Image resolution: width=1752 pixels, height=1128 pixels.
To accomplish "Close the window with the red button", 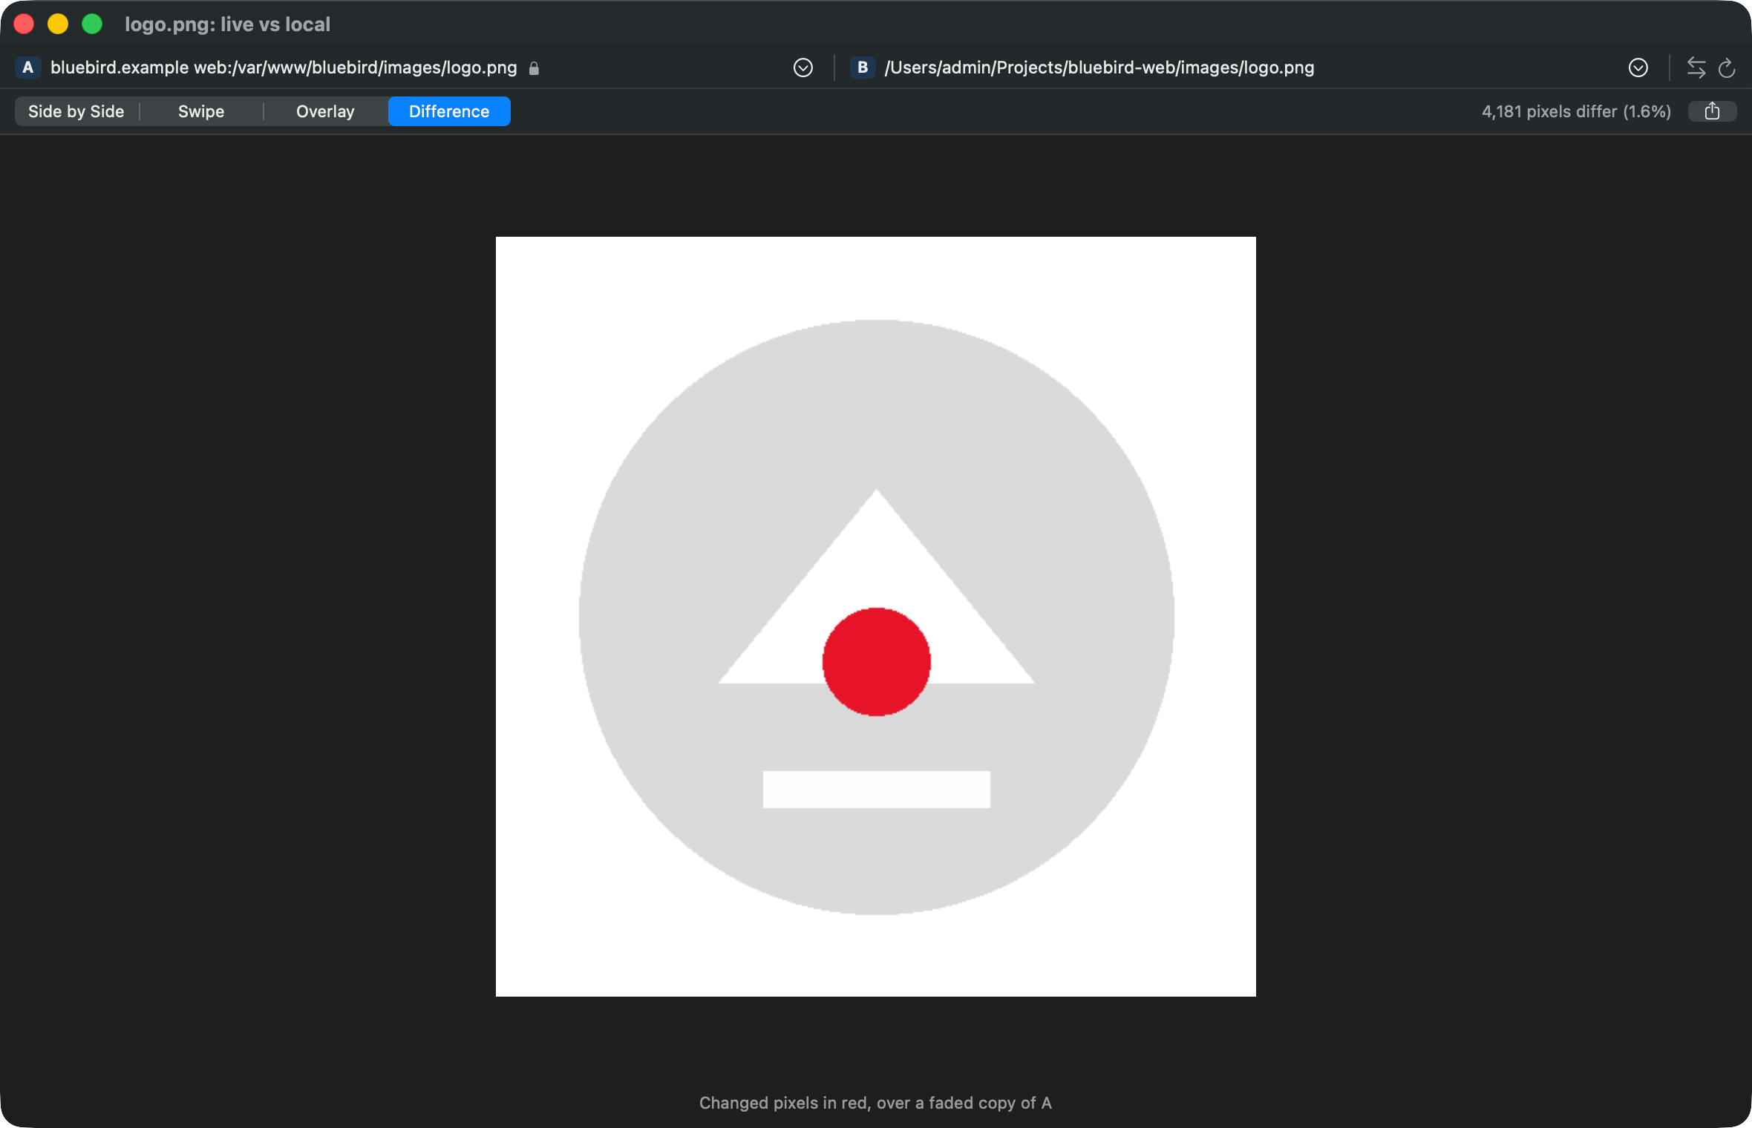I will click(x=24, y=24).
